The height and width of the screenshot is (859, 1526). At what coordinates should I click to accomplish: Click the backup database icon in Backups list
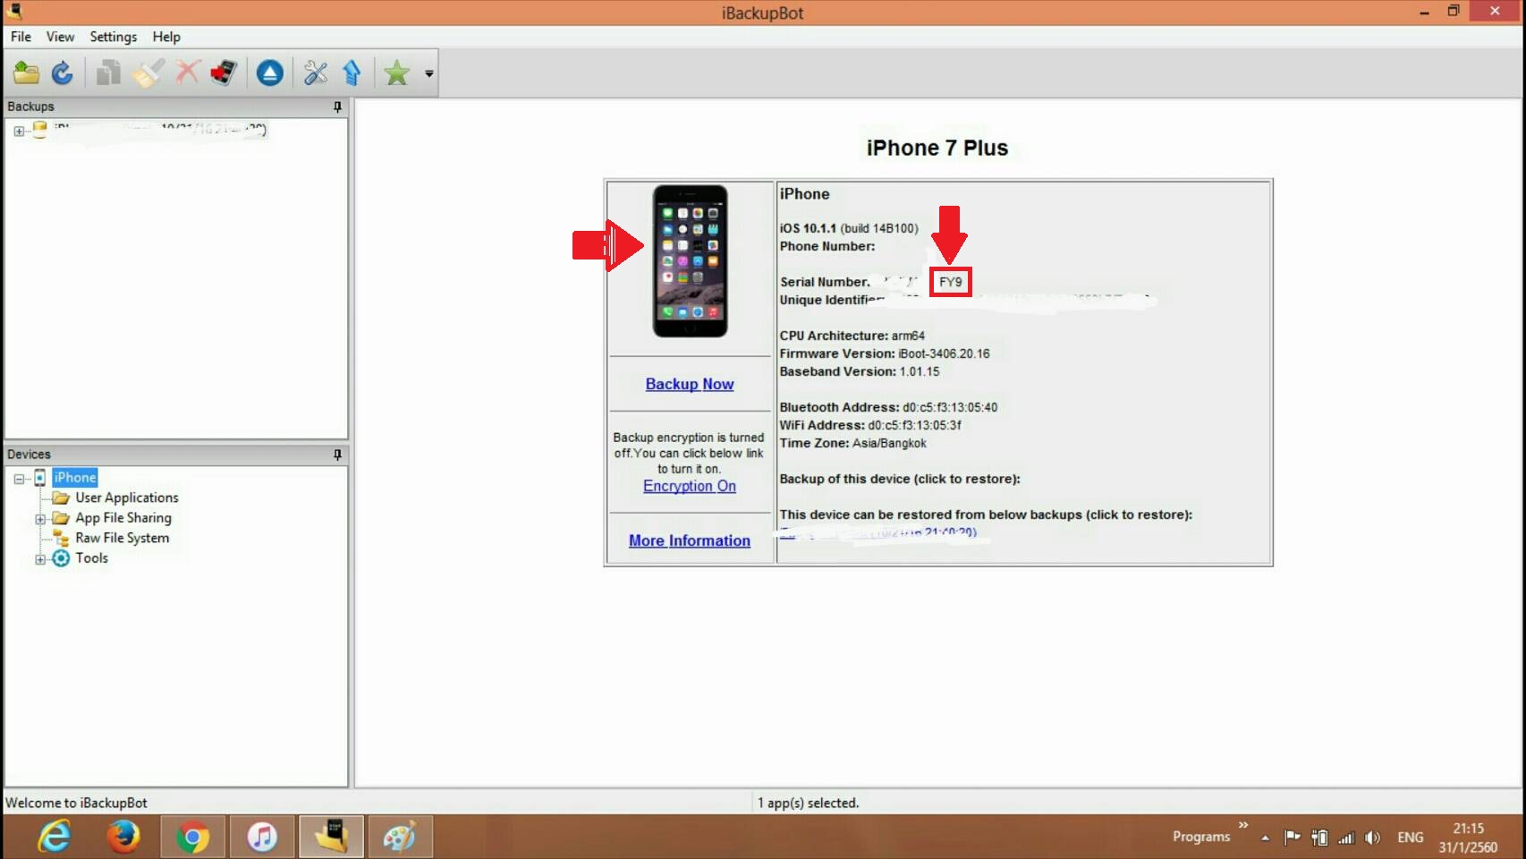39,130
